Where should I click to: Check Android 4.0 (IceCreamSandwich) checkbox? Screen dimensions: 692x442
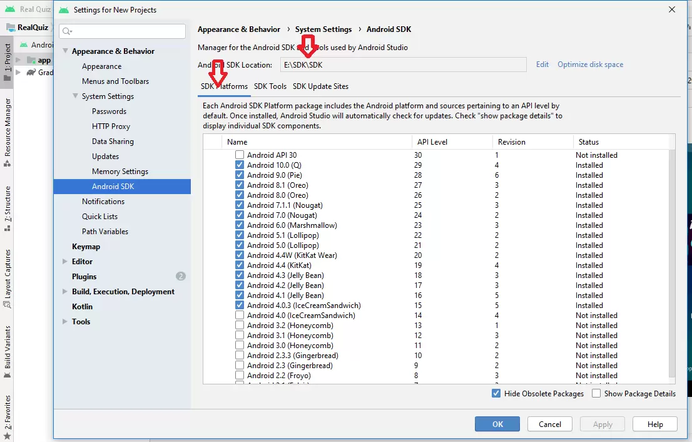[x=240, y=316]
